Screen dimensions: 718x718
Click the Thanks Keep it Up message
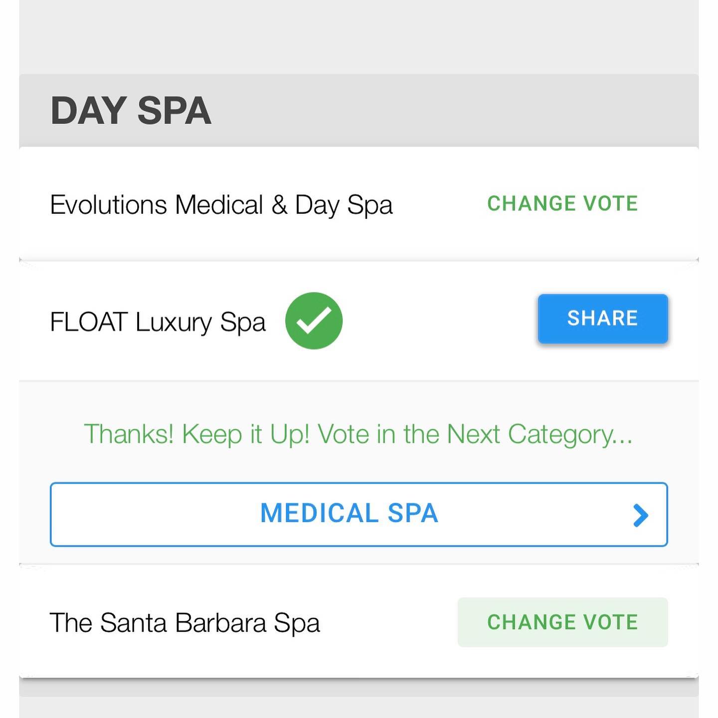click(358, 434)
